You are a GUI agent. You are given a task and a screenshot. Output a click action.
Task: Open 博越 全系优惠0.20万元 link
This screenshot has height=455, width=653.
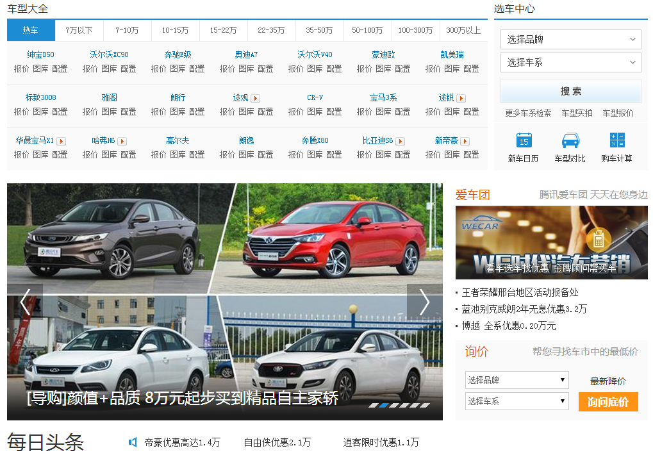[x=509, y=326]
